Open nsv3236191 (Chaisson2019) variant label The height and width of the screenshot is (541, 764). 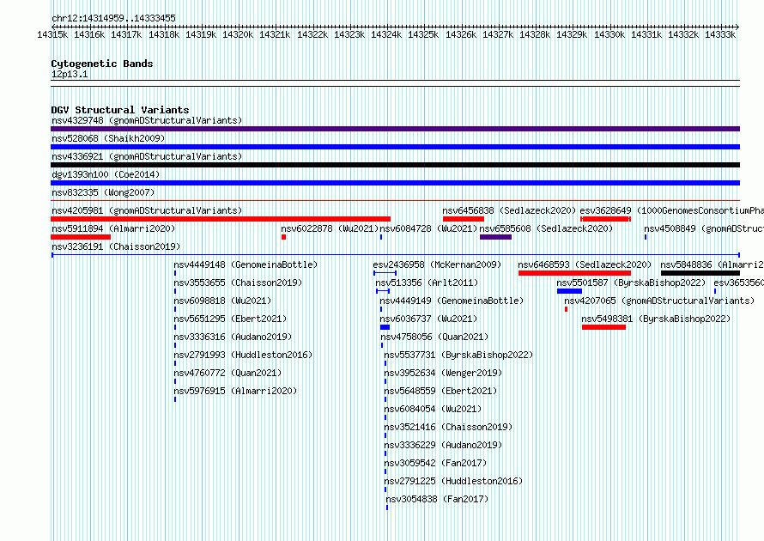tap(116, 246)
